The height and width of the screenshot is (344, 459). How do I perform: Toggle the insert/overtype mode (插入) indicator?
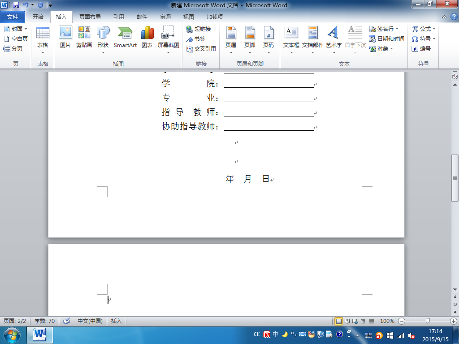(116, 321)
